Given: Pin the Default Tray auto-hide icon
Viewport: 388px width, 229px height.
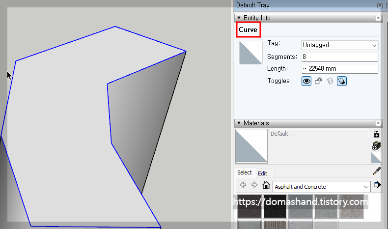Looking at the screenshot, I should click(x=380, y=5).
